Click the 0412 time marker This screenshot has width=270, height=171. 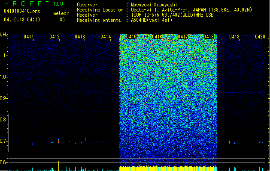55,37
